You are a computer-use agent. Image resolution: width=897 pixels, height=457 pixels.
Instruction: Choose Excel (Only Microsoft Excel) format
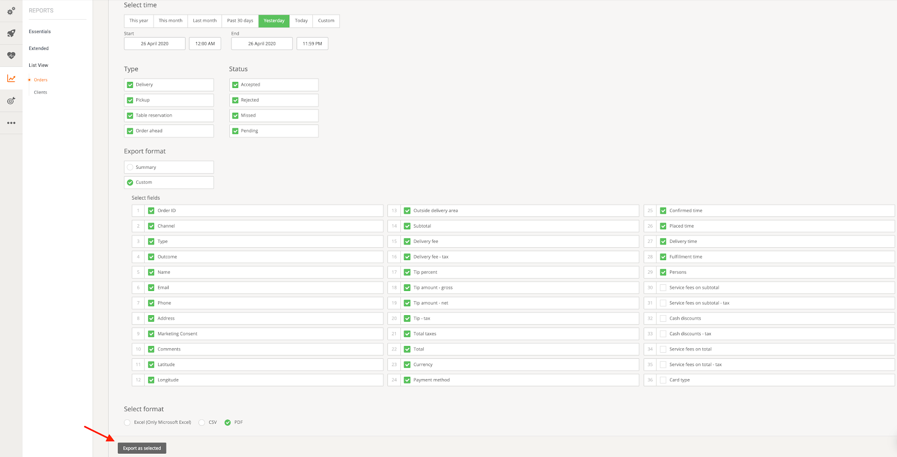[127, 423]
